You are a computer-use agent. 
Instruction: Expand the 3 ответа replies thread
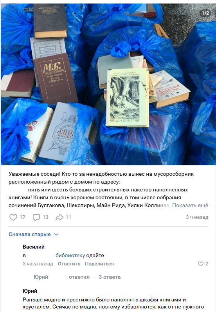pyautogui.click(x=110, y=277)
